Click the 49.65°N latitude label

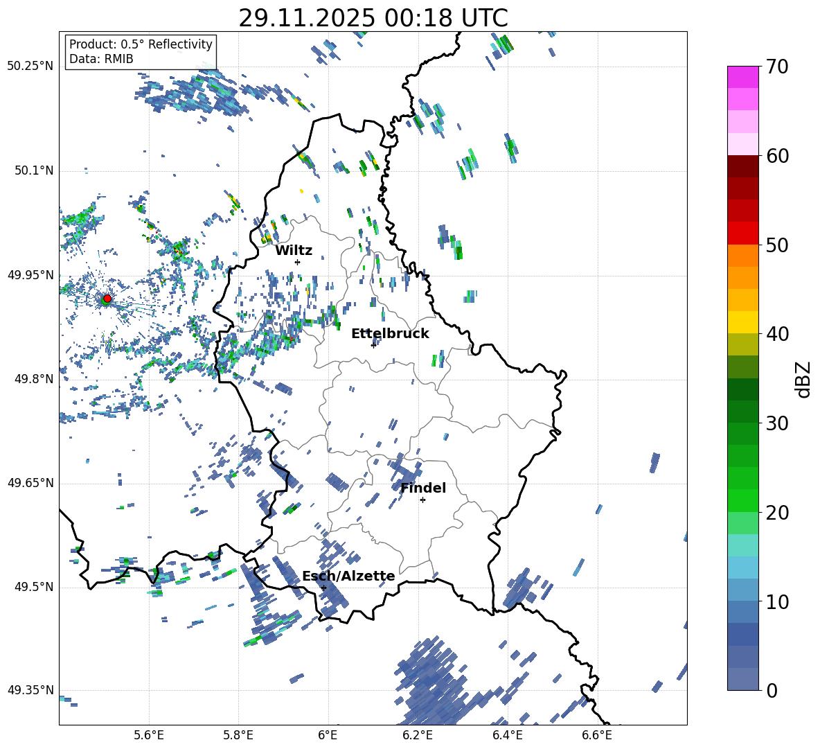point(30,482)
